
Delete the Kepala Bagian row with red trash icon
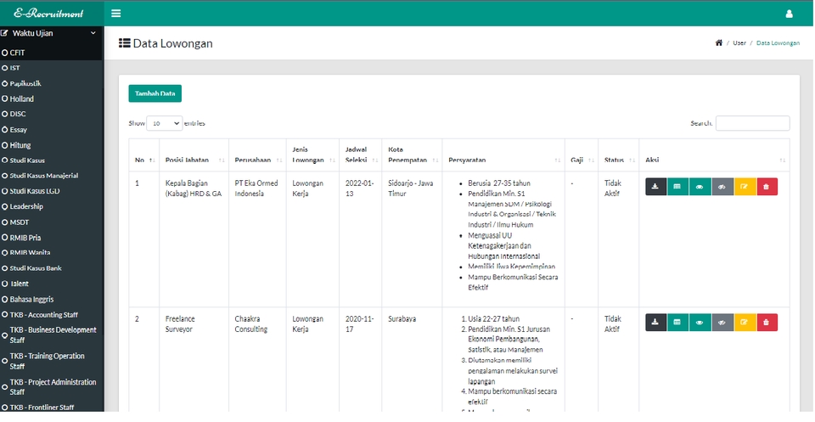(x=767, y=187)
